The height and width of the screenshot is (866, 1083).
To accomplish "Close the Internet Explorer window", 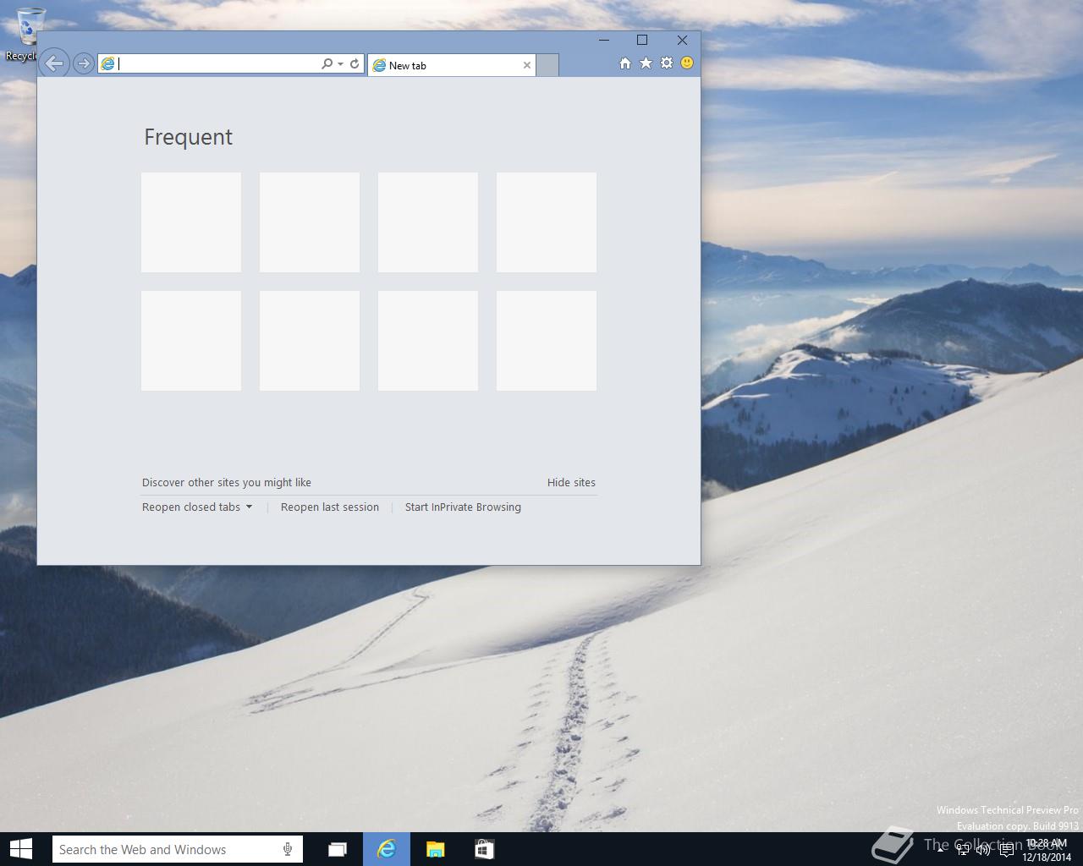I will [x=682, y=40].
